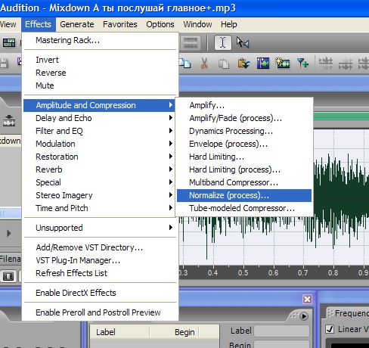
Task: Open VST Plug-In Manager
Action: coord(101,260)
